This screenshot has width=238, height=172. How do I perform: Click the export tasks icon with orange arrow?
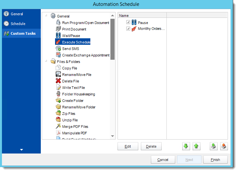(224, 146)
